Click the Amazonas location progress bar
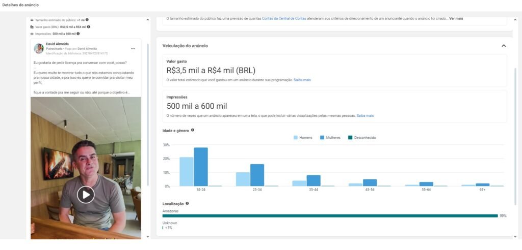The image size is (522, 250). [x=330, y=215]
